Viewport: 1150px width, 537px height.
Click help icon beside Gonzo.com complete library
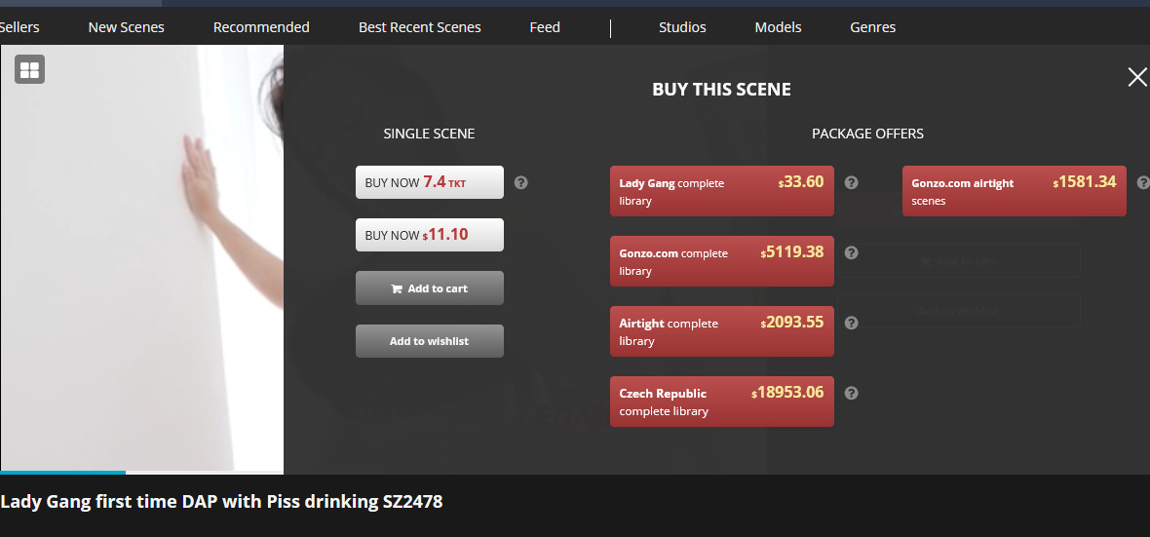[x=851, y=252]
